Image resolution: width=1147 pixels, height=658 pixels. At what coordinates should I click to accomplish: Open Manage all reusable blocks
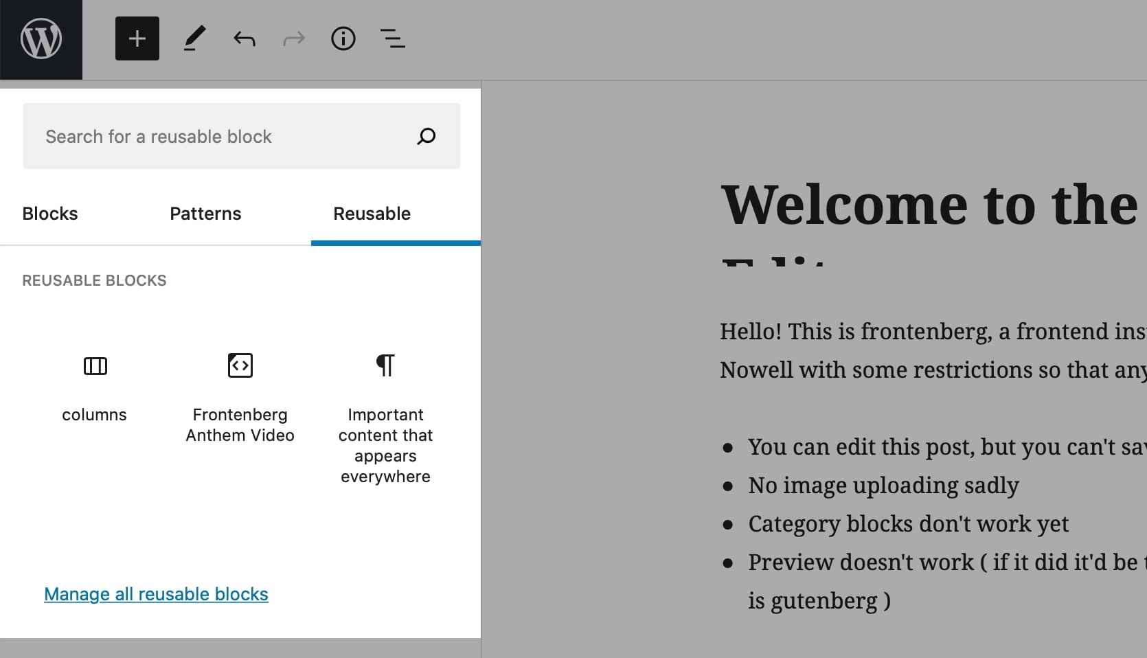[155, 594]
